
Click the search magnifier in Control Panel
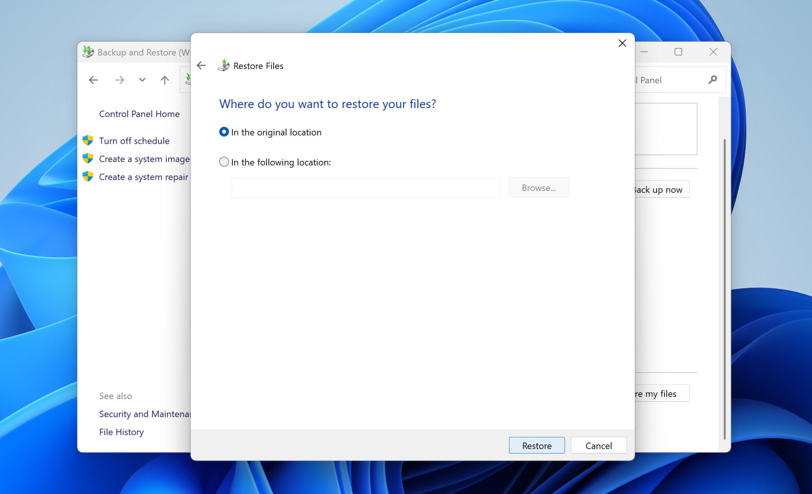[712, 80]
